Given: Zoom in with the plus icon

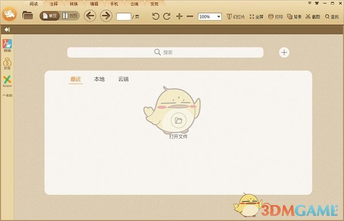Looking at the screenshot, I should [x=179, y=17].
